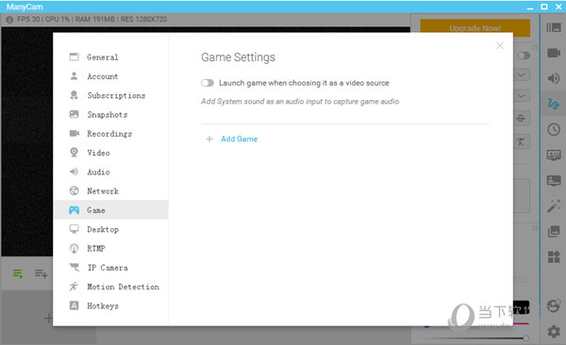Screen dimensions: 566x345
Task: Open the lower third text icon
Action: tap(554, 180)
